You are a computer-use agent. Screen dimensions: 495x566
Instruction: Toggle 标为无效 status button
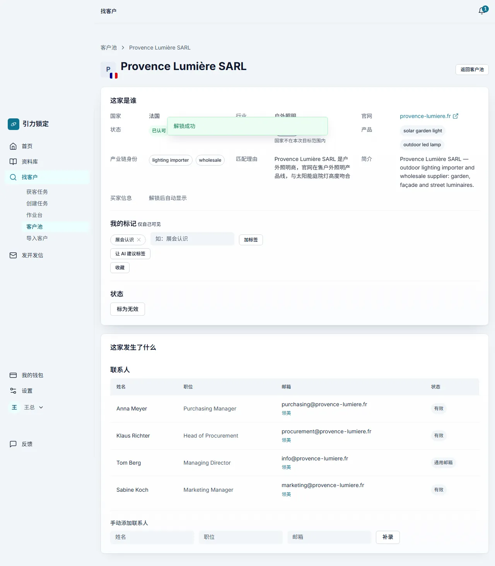[128, 309]
